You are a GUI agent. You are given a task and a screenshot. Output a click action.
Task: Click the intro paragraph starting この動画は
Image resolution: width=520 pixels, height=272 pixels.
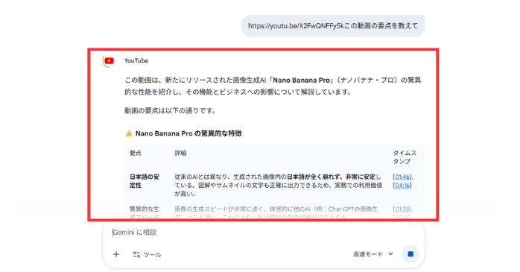click(x=273, y=86)
